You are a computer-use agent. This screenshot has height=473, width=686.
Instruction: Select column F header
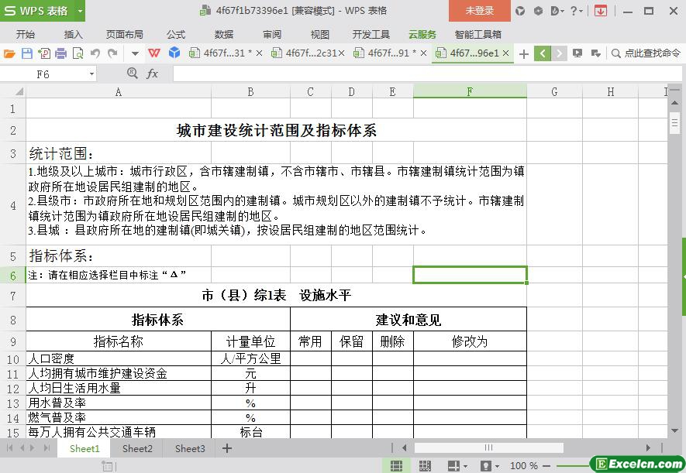469,91
